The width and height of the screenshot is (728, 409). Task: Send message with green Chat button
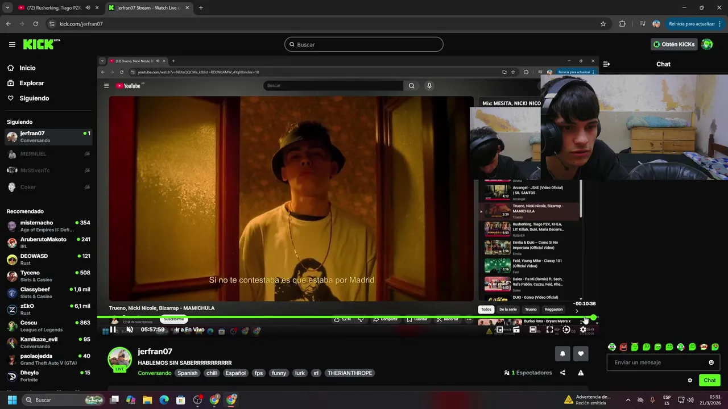click(x=710, y=381)
